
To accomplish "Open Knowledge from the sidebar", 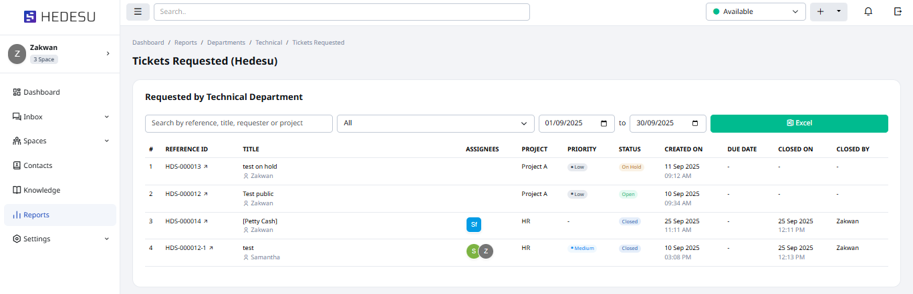I will [41, 190].
